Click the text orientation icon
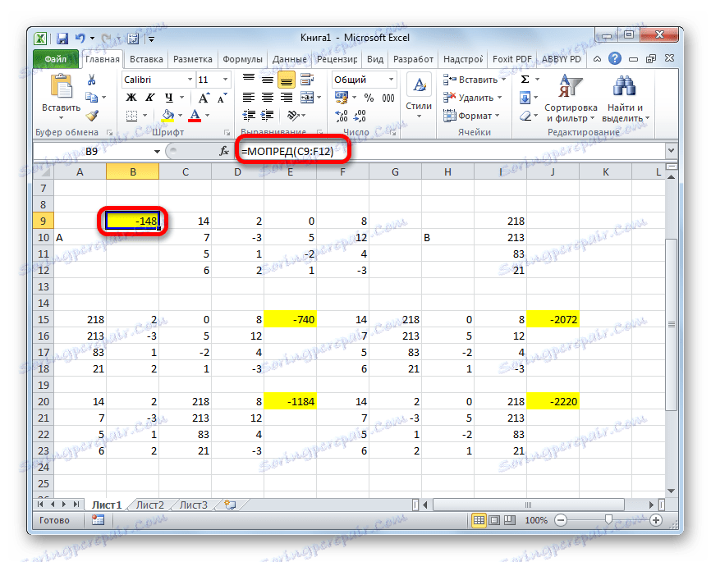 (x=293, y=116)
